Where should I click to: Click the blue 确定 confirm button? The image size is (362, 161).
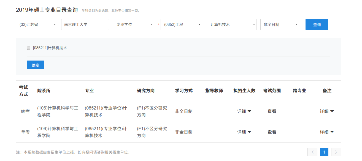click(36, 65)
